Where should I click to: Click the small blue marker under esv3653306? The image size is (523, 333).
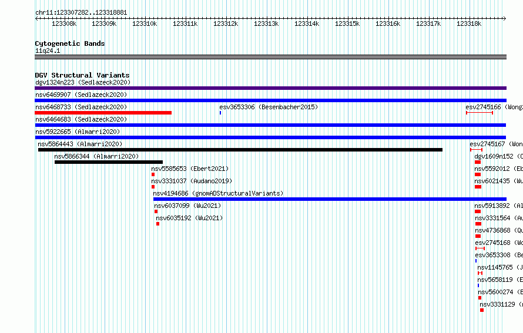click(x=220, y=113)
